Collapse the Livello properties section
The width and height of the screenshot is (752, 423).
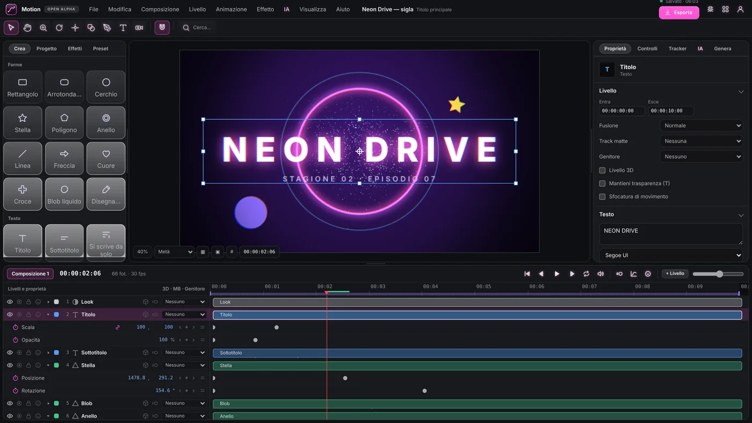tap(741, 91)
